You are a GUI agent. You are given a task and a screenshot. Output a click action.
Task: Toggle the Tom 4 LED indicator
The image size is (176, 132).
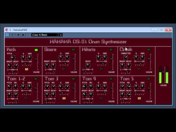(111, 79)
